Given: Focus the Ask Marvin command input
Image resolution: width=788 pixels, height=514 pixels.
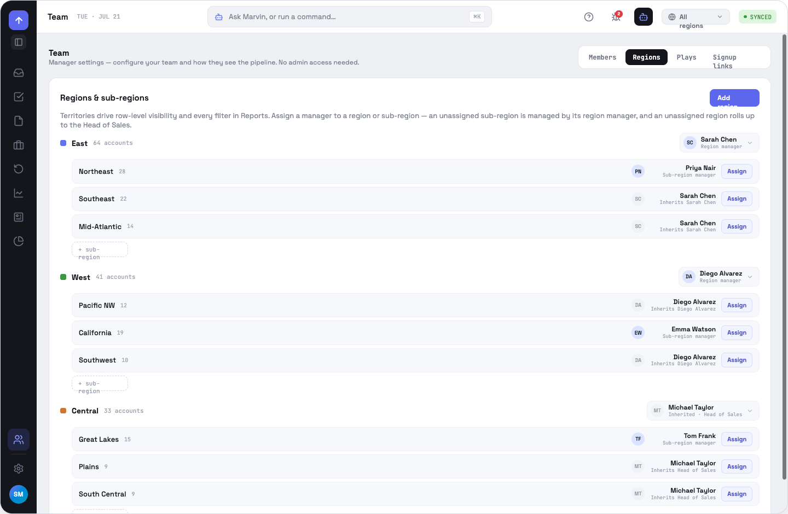Looking at the screenshot, I should click(349, 17).
